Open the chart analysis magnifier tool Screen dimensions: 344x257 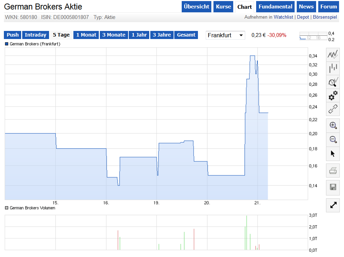(x=333, y=82)
